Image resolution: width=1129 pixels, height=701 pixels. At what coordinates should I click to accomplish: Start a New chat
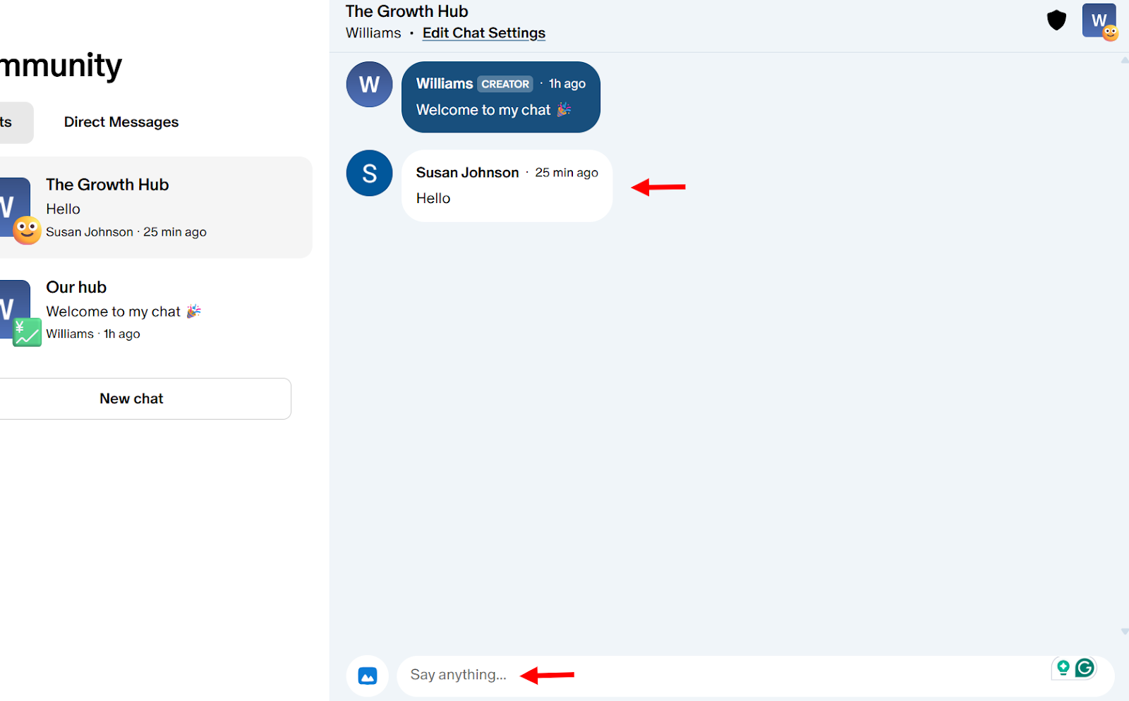click(145, 398)
